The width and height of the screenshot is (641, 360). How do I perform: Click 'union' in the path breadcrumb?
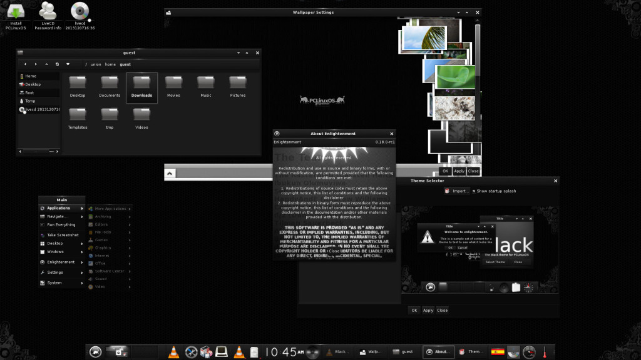(96, 64)
